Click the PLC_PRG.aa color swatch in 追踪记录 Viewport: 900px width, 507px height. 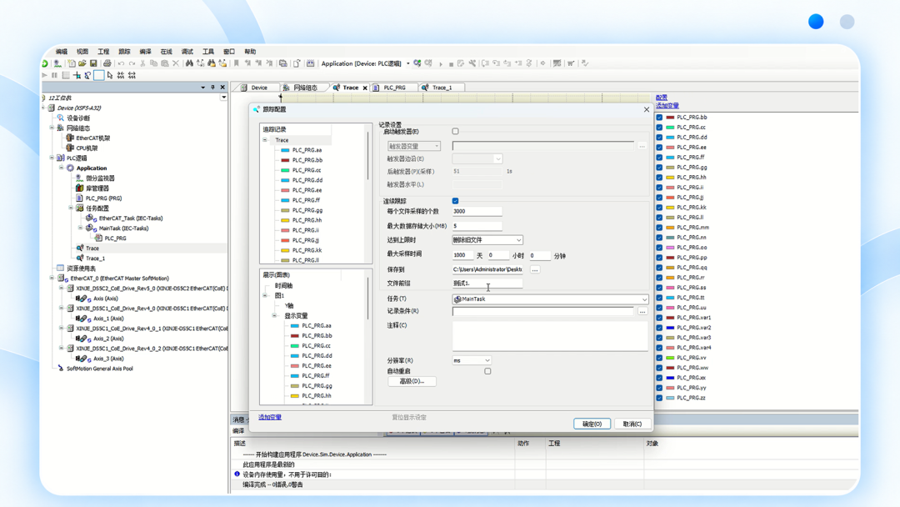coord(285,150)
